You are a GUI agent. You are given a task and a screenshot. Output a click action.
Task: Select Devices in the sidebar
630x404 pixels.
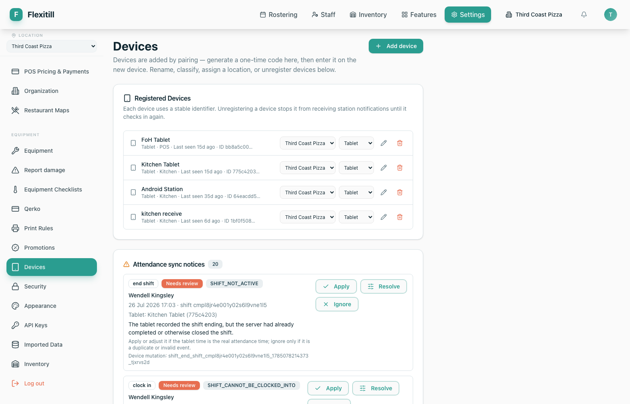(x=52, y=267)
